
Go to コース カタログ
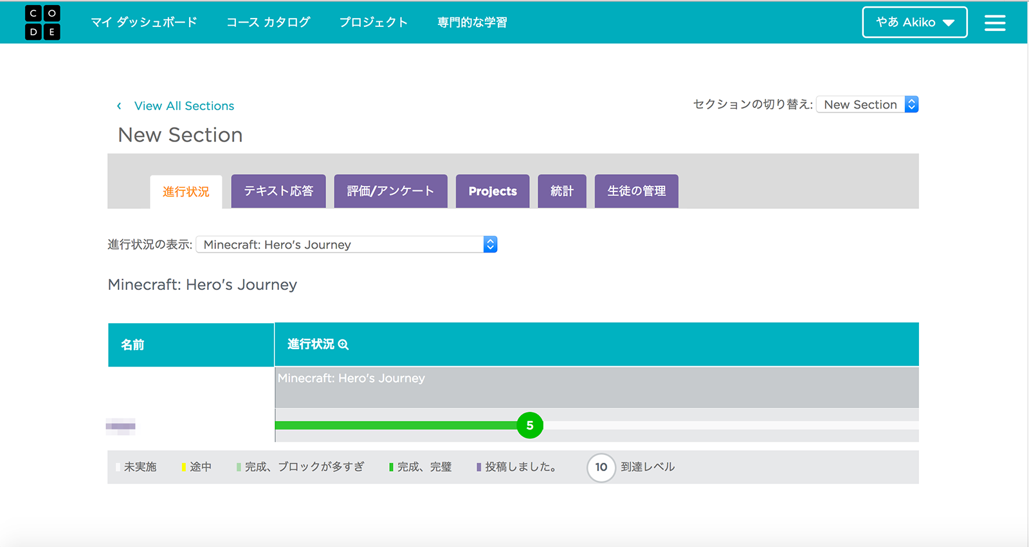(268, 22)
